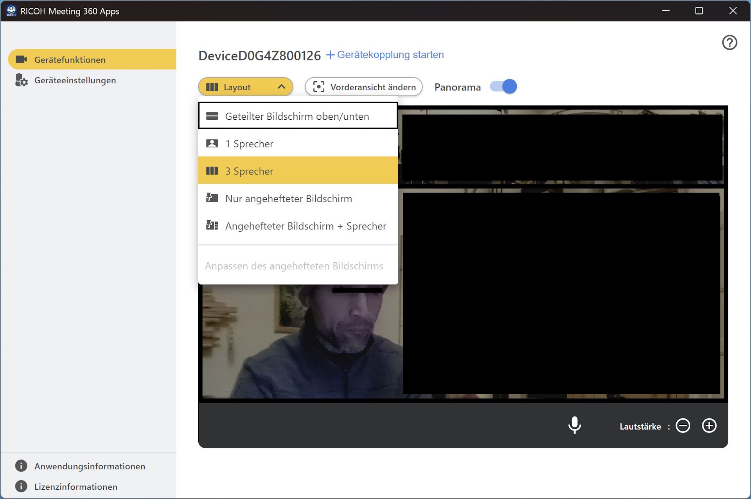Select the 3 Sprecher option
The height and width of the screenshot is (499, 751).
(x=297, y=171)
